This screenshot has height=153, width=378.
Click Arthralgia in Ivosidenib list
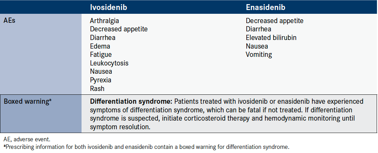(104, 21)
